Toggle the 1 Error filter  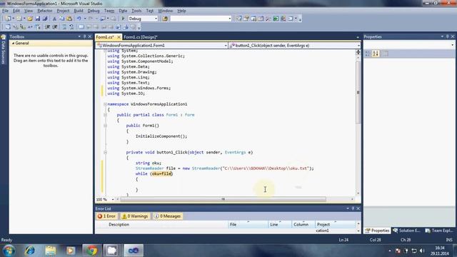pos(106,216)
